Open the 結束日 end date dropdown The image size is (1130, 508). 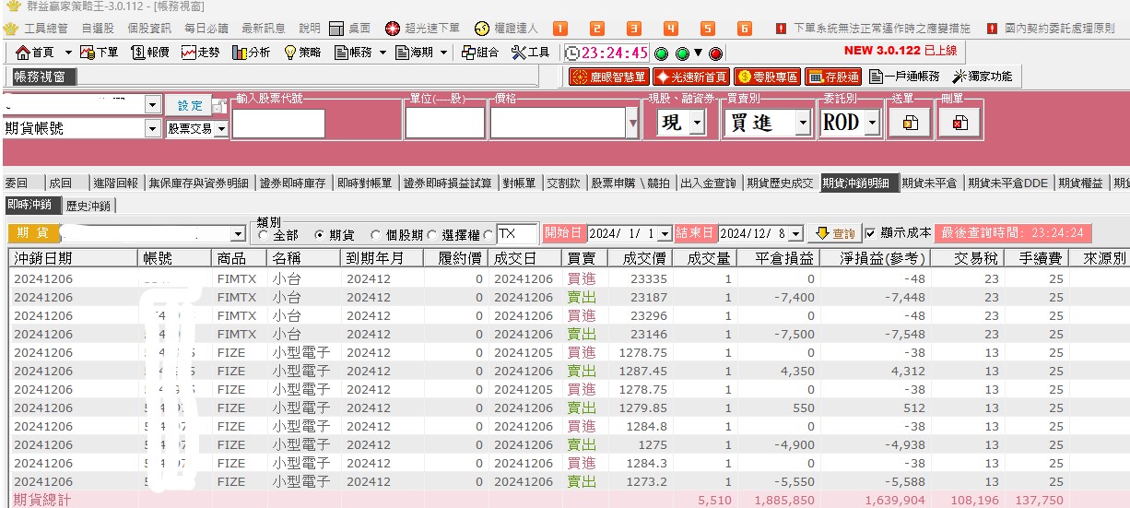click(x=796, y=234)
